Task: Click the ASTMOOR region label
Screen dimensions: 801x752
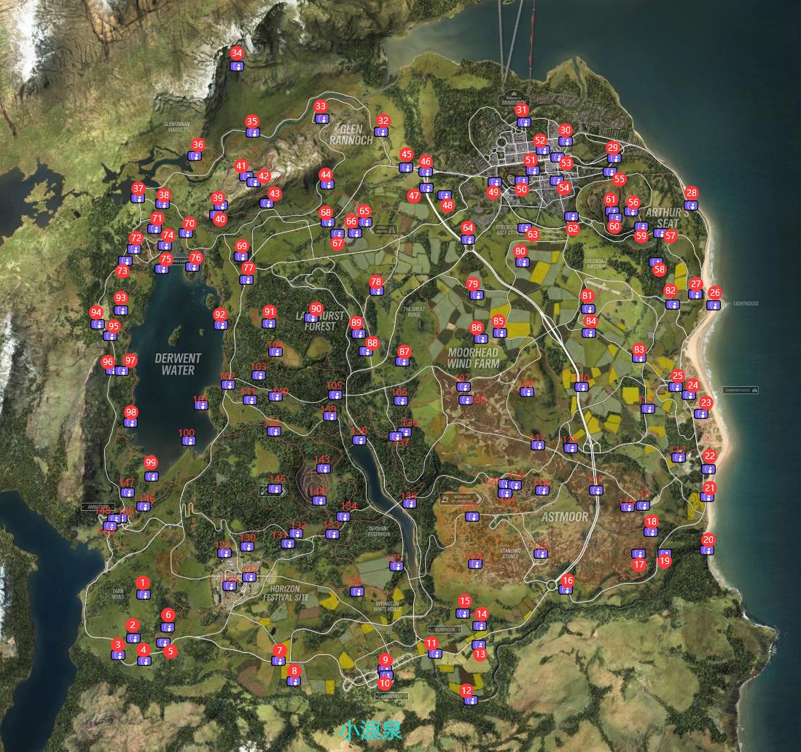Action: click(565, 517)
